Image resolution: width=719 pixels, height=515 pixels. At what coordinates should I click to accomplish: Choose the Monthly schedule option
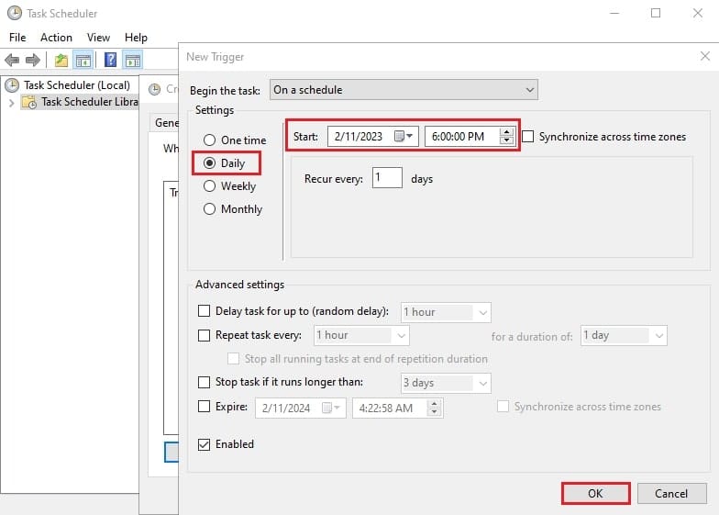tap(210, 209)
